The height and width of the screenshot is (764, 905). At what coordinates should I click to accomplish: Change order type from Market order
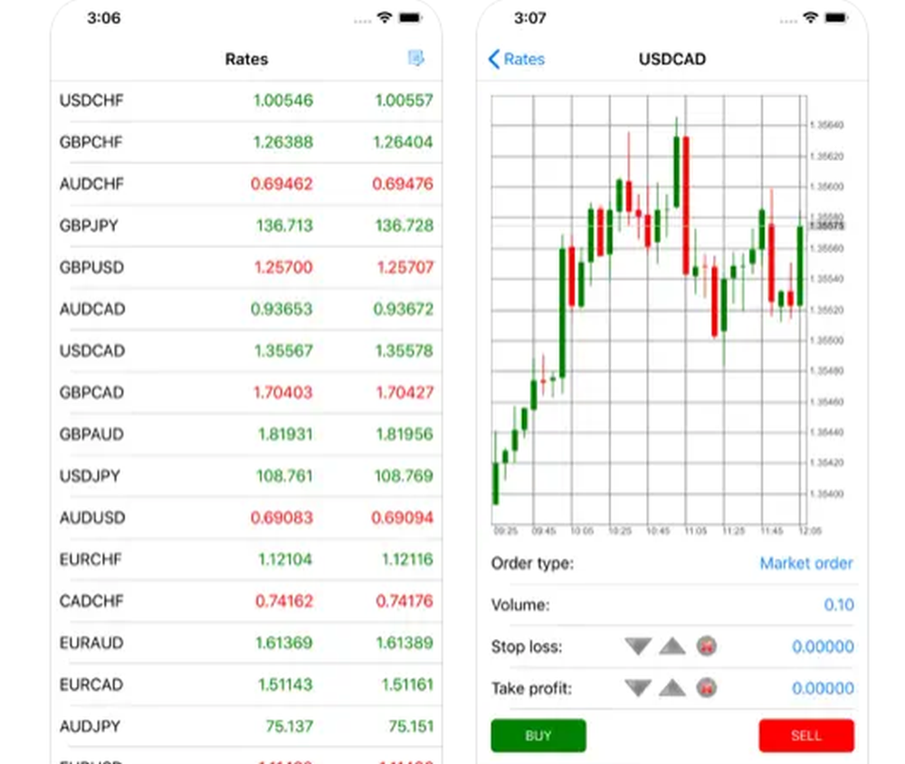[x=805, y=563]
